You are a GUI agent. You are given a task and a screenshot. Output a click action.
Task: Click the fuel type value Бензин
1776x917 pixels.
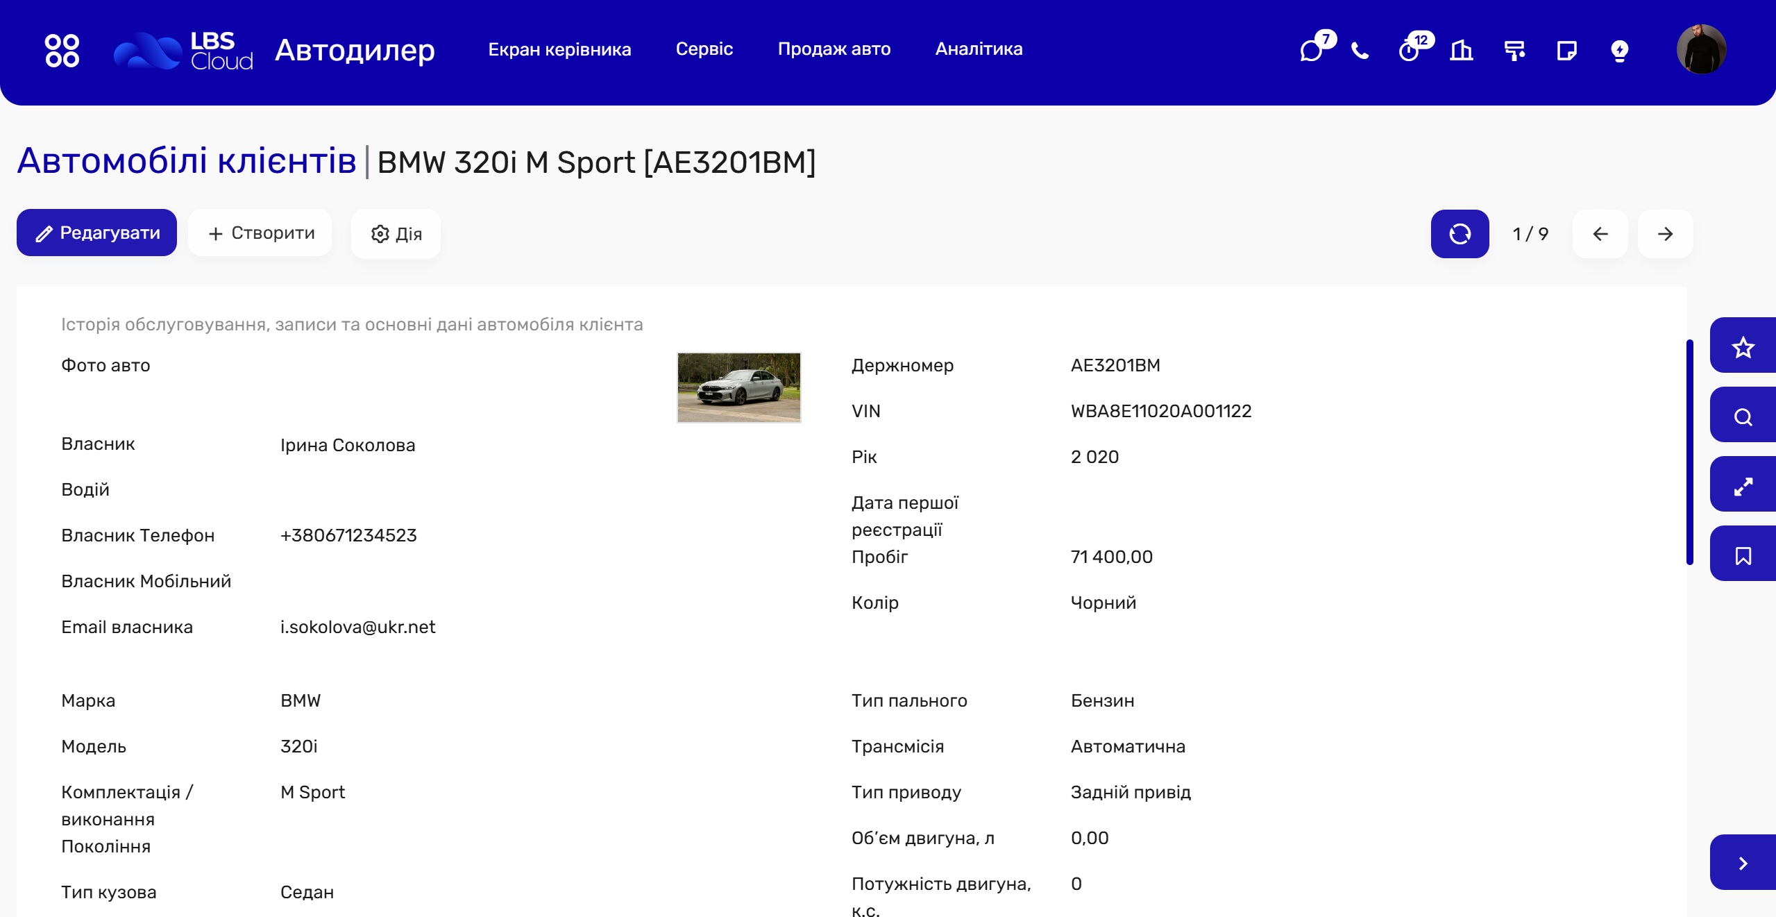click(x=1103, y=700)
